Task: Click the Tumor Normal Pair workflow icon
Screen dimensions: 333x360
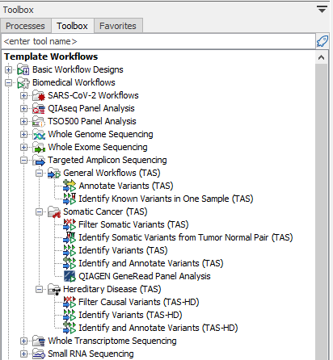Action: click(x=70, y=237)
